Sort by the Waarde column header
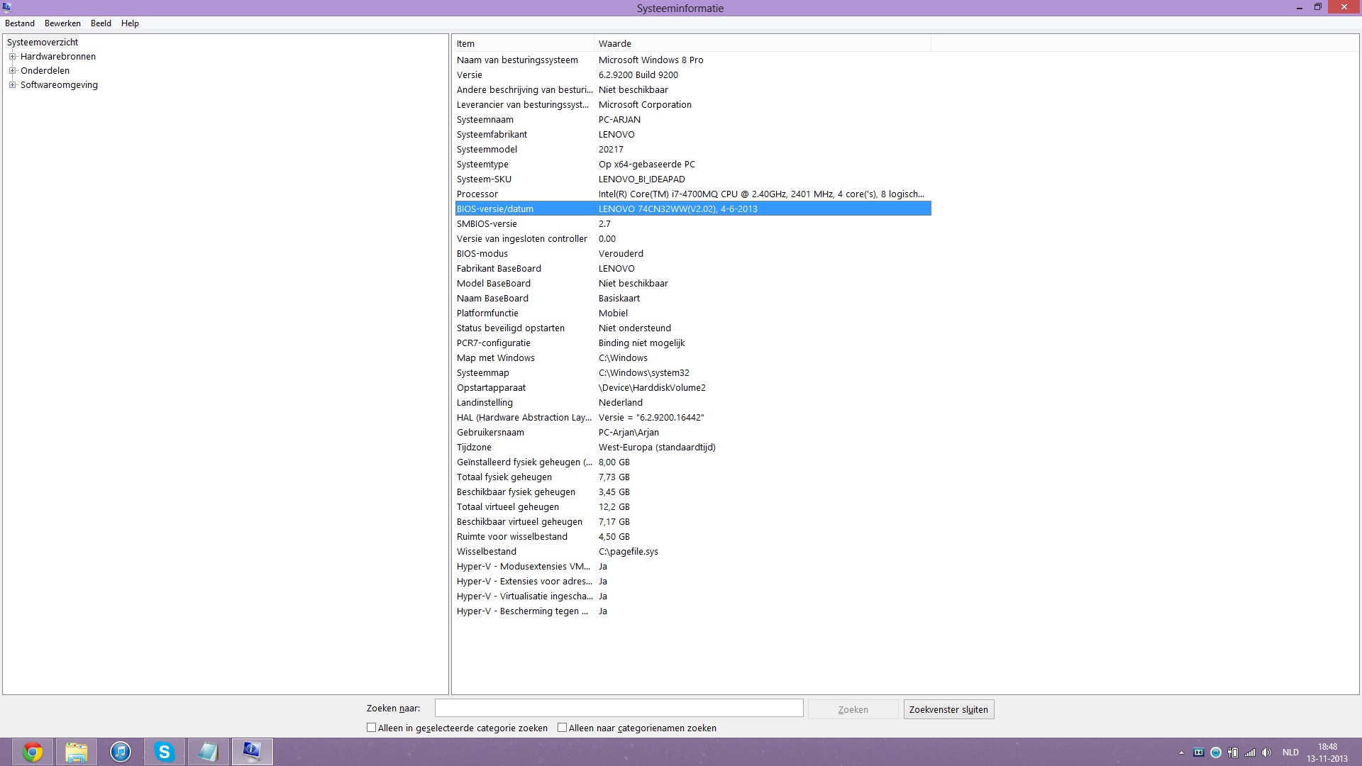This screenshot has height=766, width=1362. pos(762,44)
